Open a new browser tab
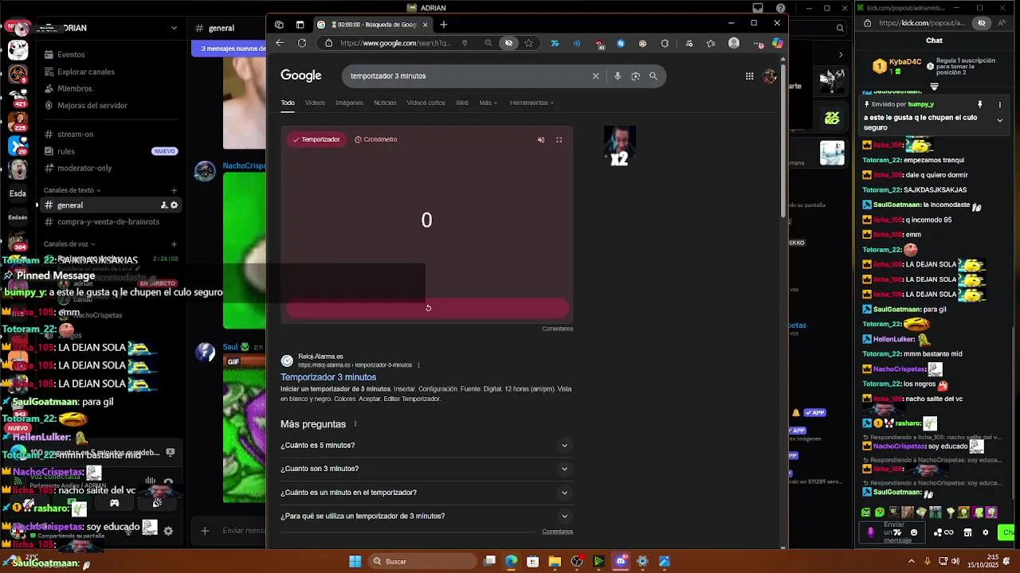The image size is (1020, 573). coord(444,25)
